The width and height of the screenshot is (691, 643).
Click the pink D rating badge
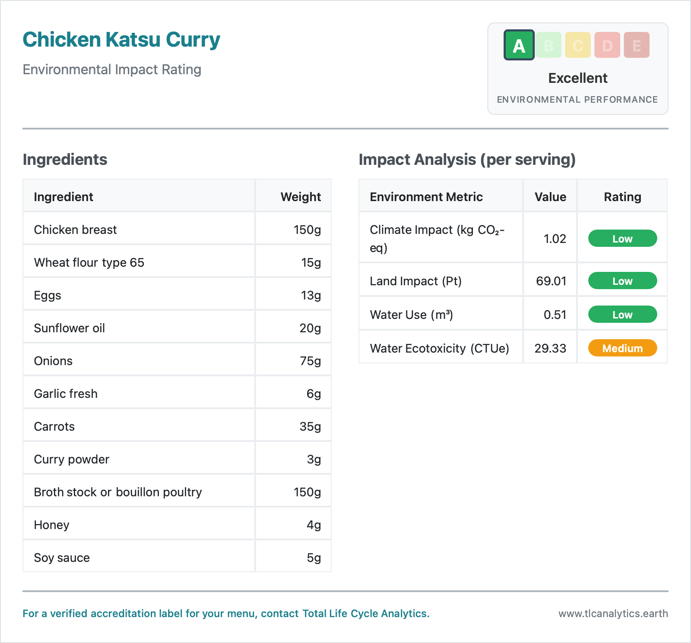point(607,45)
